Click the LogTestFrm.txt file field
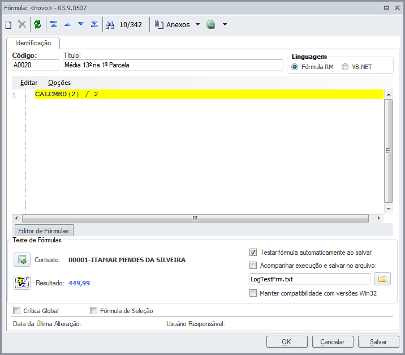This screenshot has width=405, height=355. click(x=310, y=279)
